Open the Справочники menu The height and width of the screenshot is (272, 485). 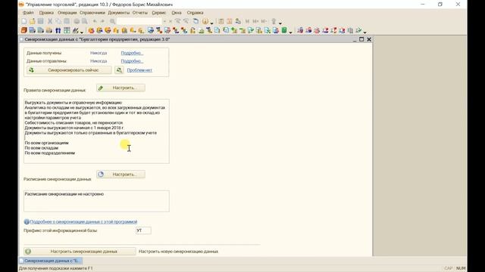92,13
